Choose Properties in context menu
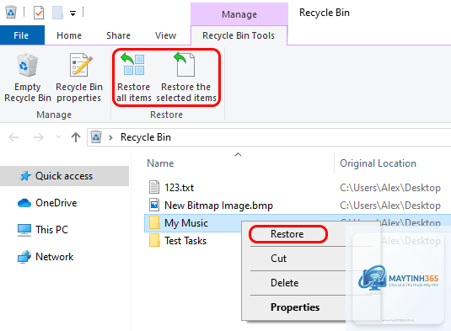 [295, 307]
